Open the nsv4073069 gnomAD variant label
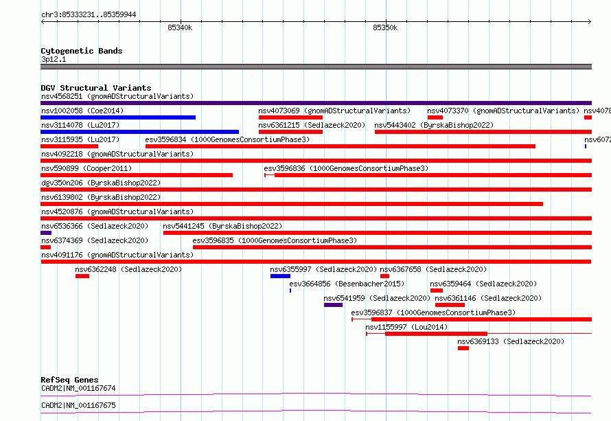The image size is (611, 421). (334, 111)
